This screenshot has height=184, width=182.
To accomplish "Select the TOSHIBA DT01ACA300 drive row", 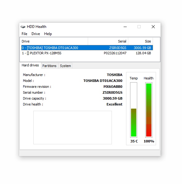I will [x=87, y=48].
